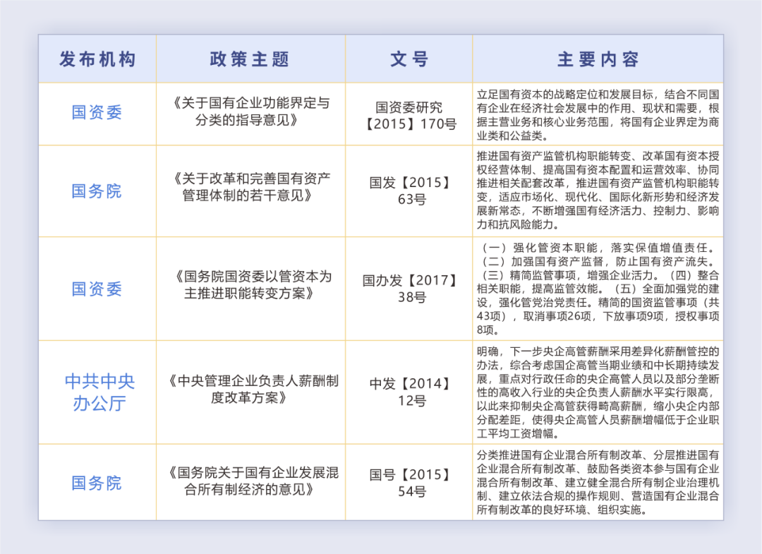The width and height of the screenshot is (762, 554).
Task: Click 《关于改革和完善国有资产管理体制的若干意见》
Action: [250, 187]
